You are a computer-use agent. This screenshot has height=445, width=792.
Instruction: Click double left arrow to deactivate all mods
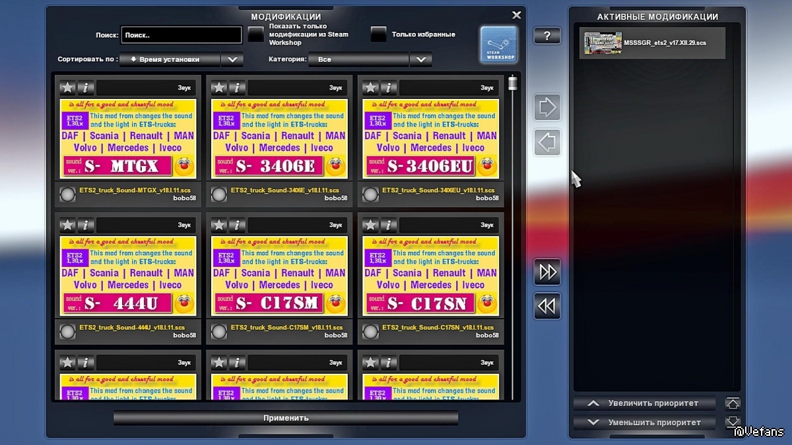pyautogui.click(x=547, y=306)
